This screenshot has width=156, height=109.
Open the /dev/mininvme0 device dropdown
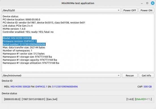click(61, 76)
